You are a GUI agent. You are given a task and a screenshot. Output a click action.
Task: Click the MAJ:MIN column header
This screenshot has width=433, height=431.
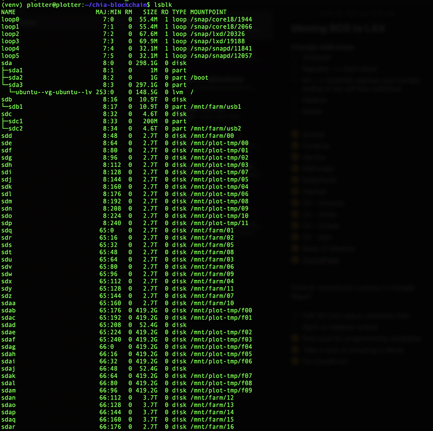click(108, 12)
